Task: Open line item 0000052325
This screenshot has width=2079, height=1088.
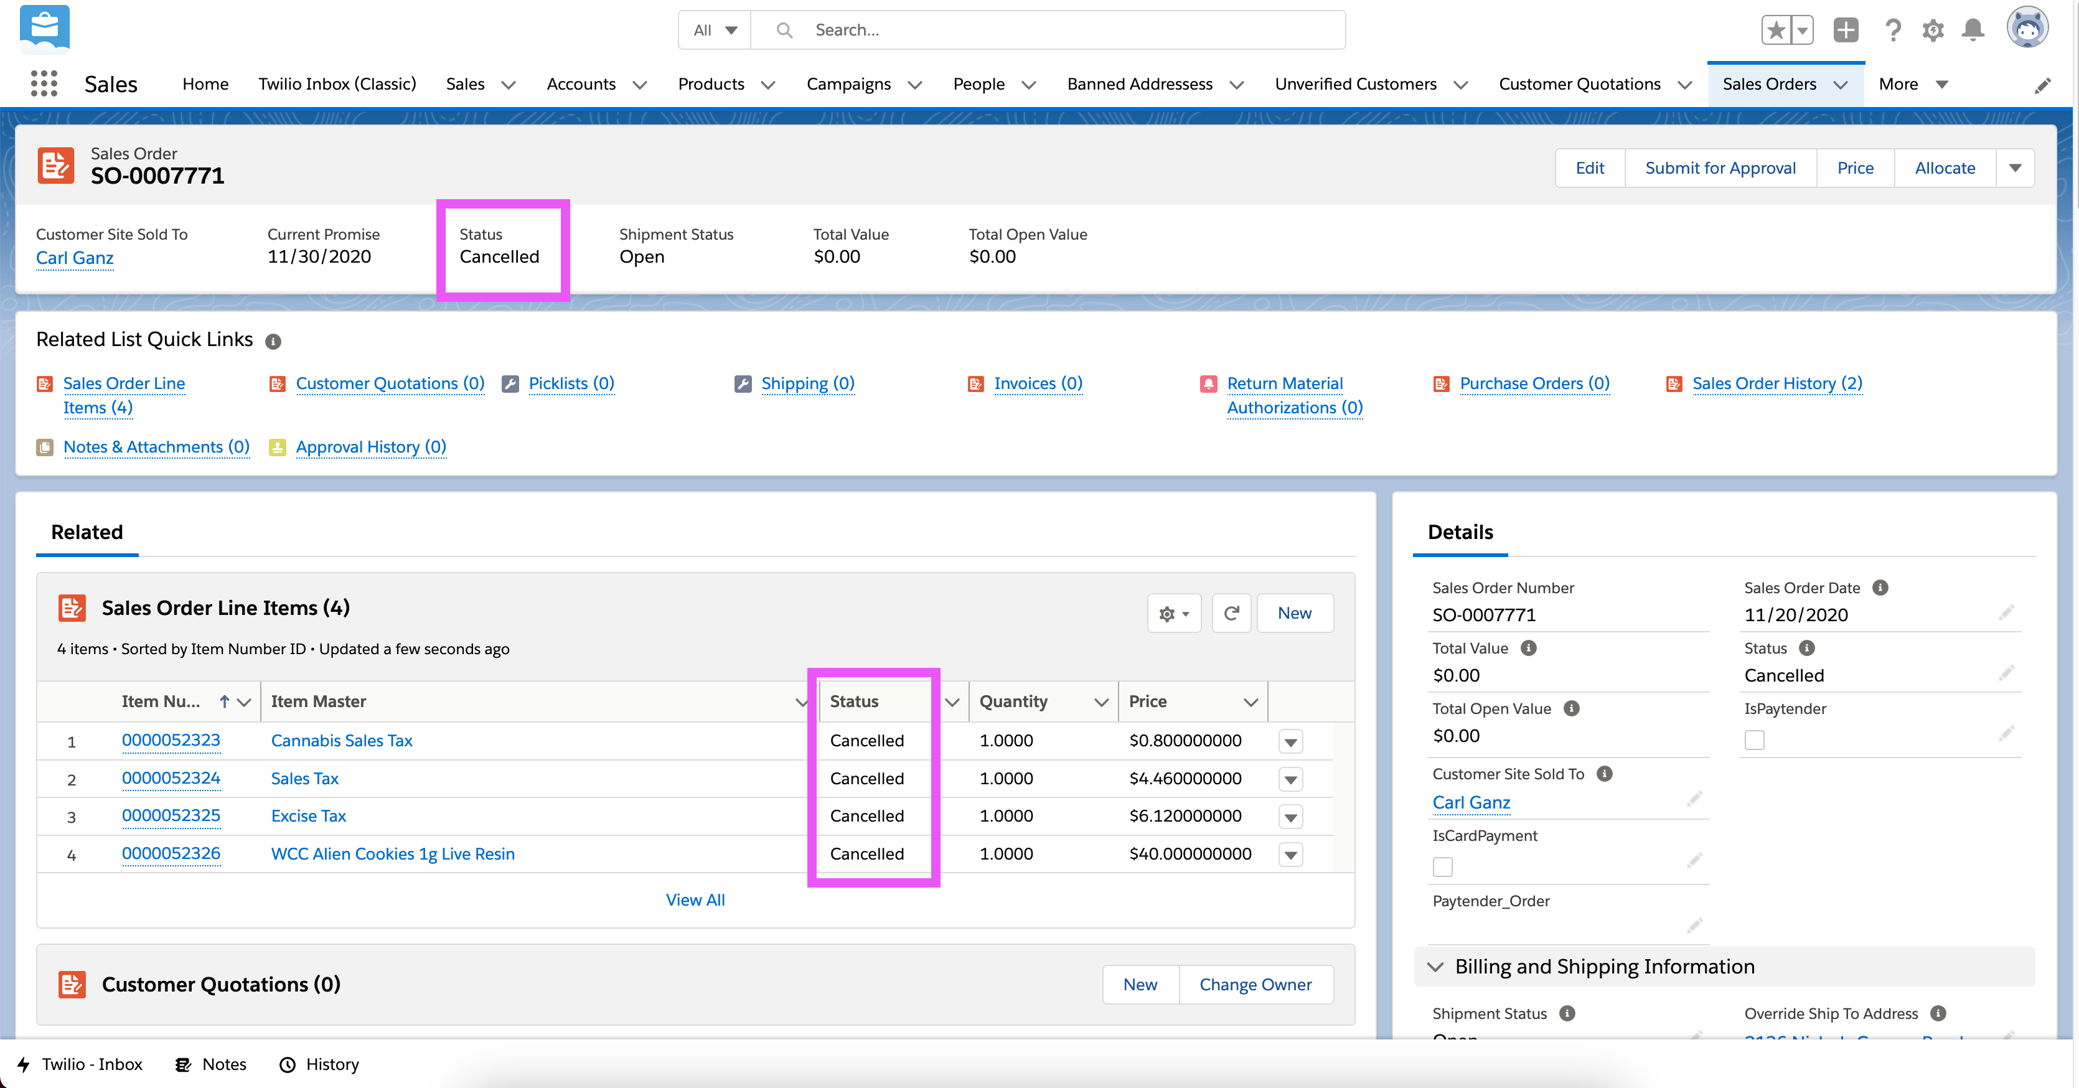Action: coord(171,816)
